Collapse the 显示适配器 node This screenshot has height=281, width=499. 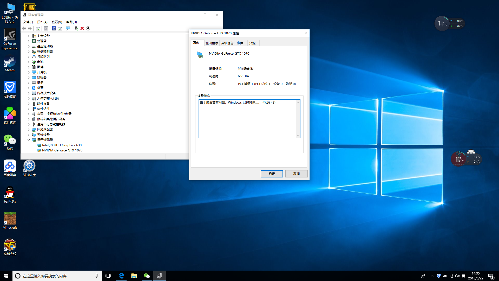pyautogui.click(x=29, y=140)
